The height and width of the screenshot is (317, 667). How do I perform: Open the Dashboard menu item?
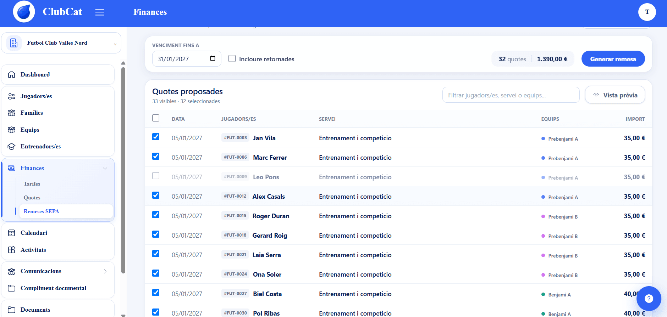(x=58, y=74)
